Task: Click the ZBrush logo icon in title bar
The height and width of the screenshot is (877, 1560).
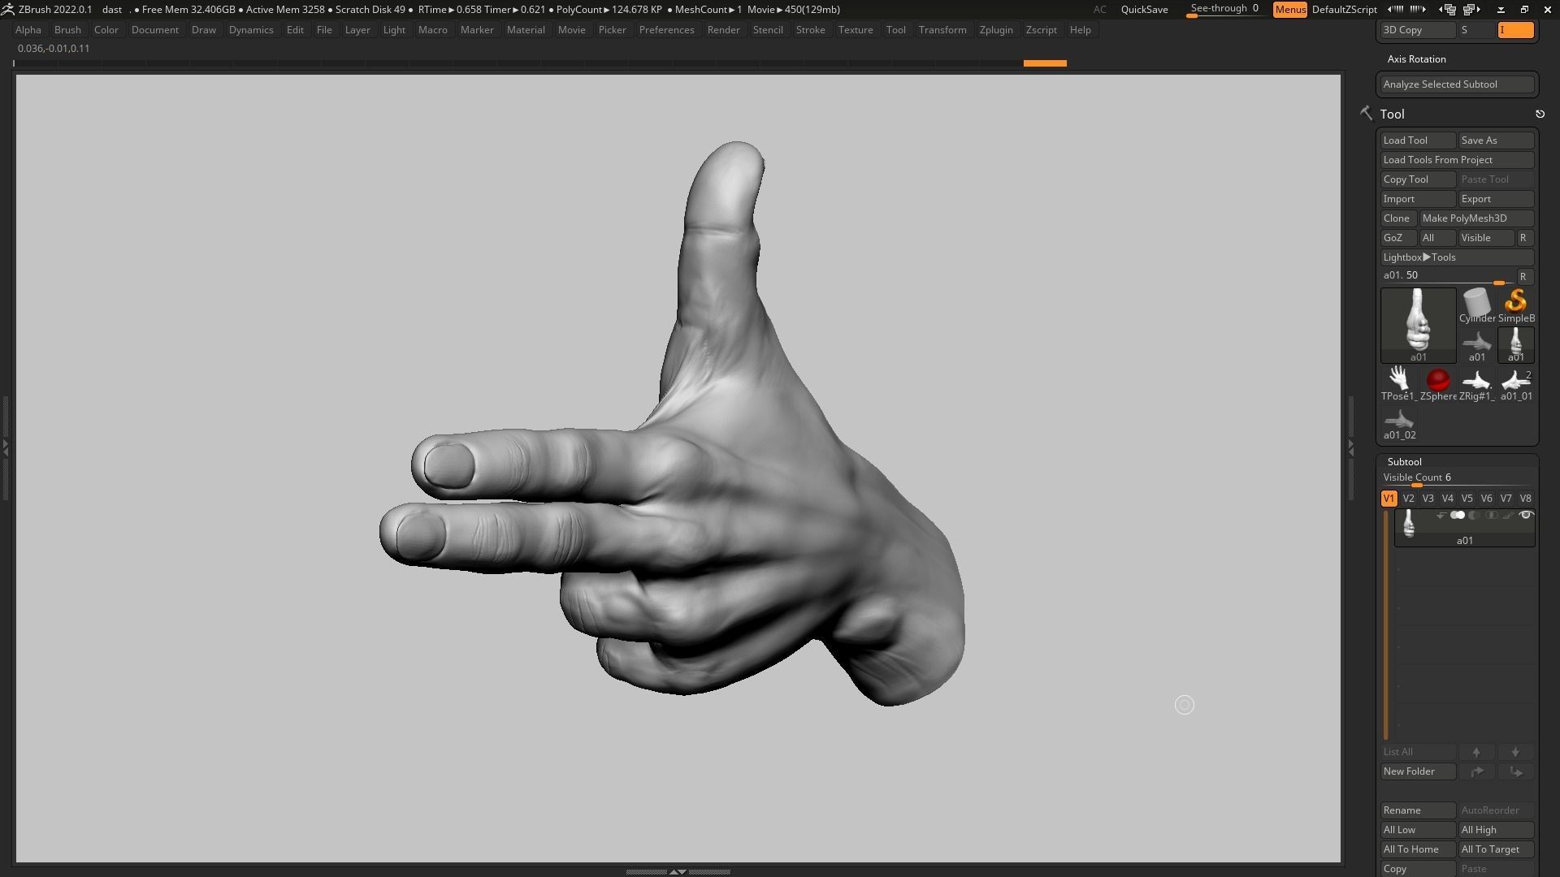Action: tap(7, 10)
